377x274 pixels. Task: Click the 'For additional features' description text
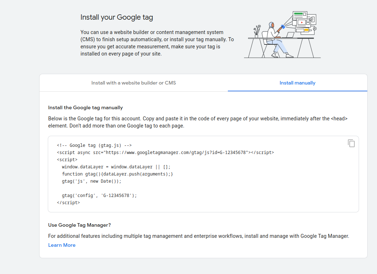click(199, 236)
